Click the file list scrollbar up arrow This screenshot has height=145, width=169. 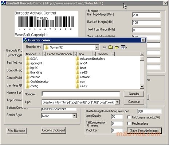pyautogui.click(x=142, y=54)
